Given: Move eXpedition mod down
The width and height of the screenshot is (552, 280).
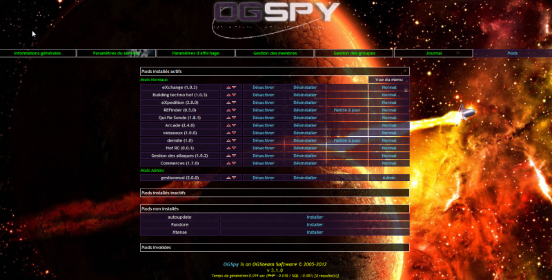Looking at the screenshot, I should [234, 103].
